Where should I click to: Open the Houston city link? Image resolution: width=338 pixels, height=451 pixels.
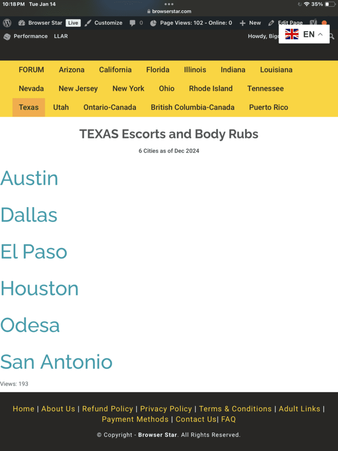[40, 288]
